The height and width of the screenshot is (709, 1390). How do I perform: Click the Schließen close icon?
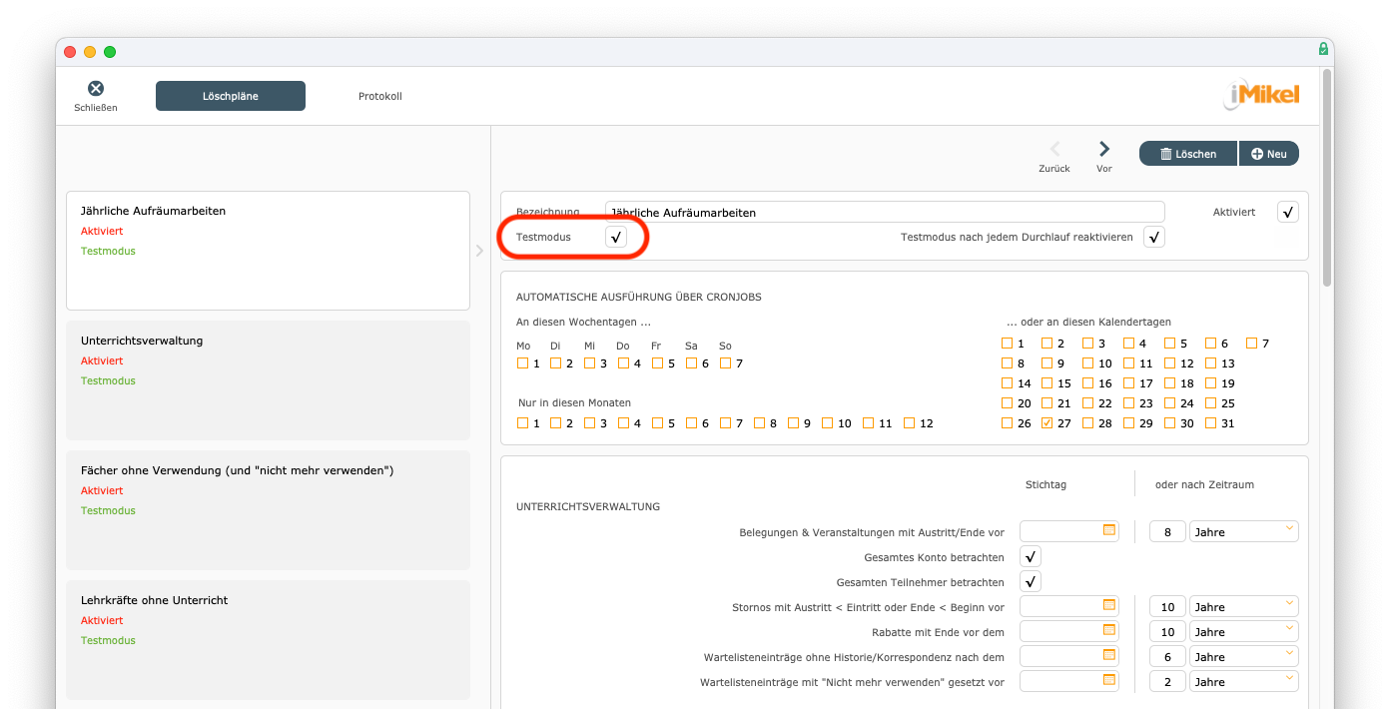pos(95,89)
